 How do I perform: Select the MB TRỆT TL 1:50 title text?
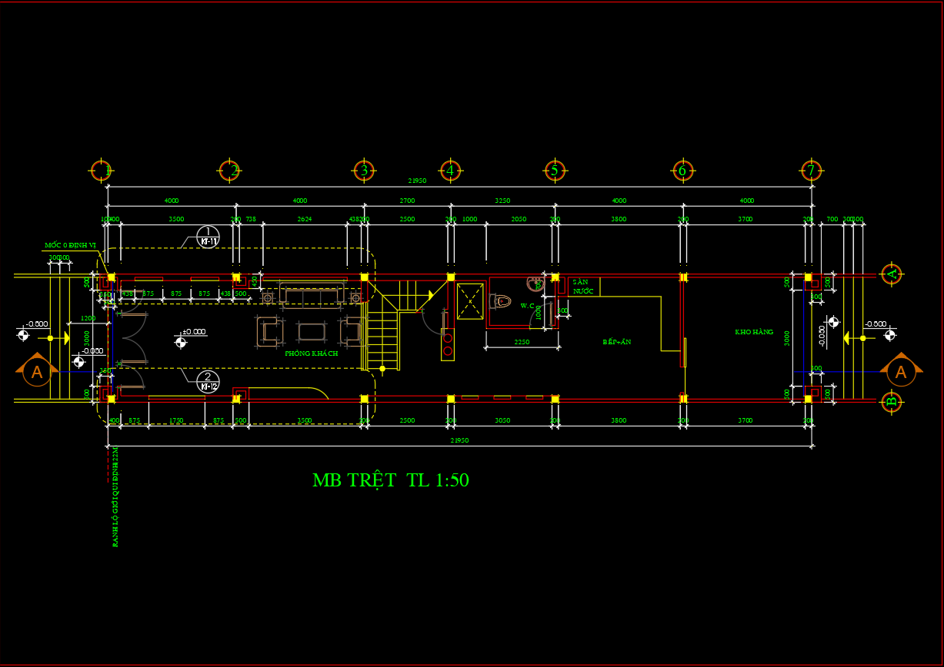pos(390,481)
